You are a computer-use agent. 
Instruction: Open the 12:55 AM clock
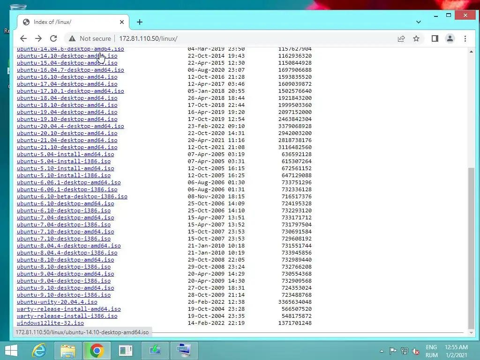pyautogui.click(x=456, y=351)
